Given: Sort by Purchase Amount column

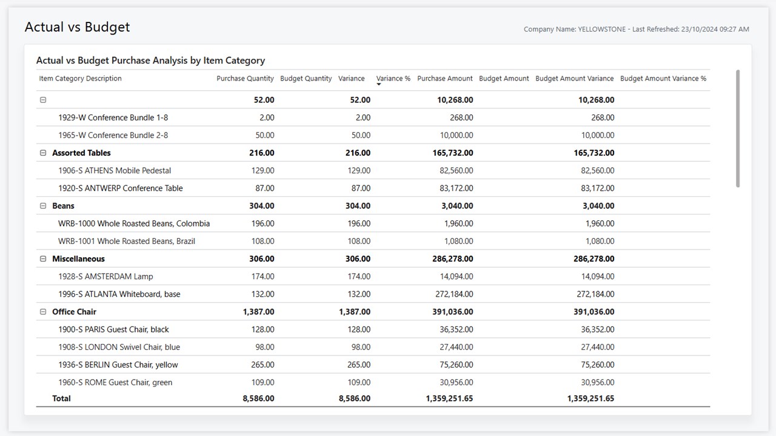Looking at the screenshot, I should tap(444, 79).
